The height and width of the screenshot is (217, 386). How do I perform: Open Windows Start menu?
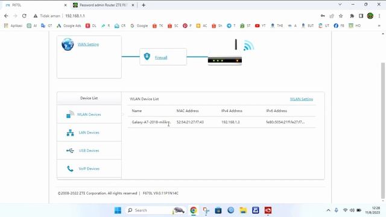[118, 210]
